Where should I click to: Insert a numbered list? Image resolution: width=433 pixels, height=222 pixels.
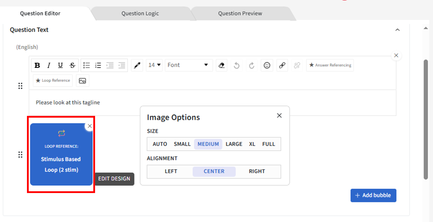(x=98, y=65)
